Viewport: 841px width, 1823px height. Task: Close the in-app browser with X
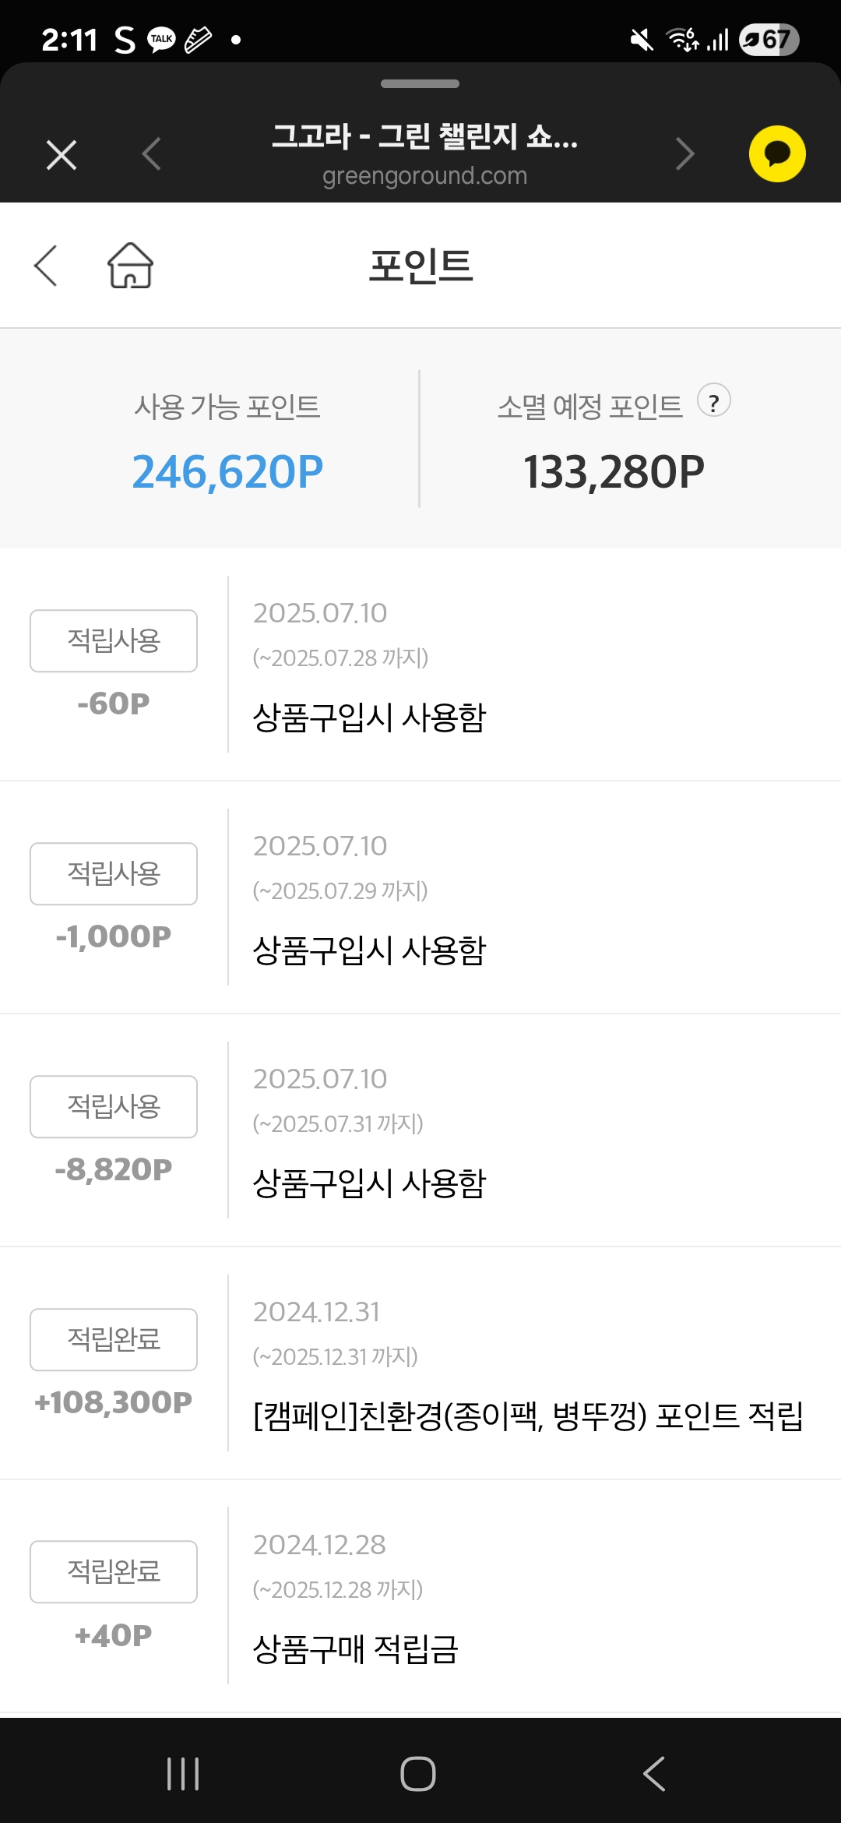pos(62,154)
